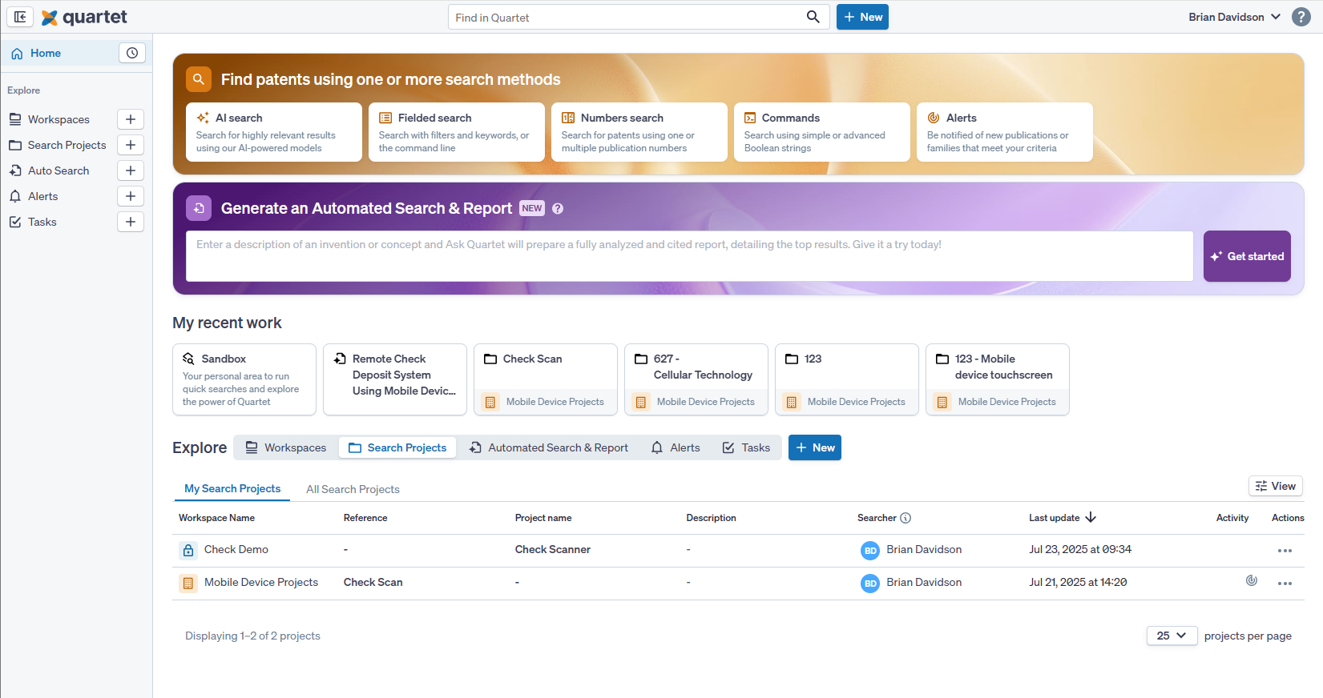The height and width of the screenshot is (698, 1323).
Task: Add a new workspace with the sidebar plus icon
Action: coord(131,119)
